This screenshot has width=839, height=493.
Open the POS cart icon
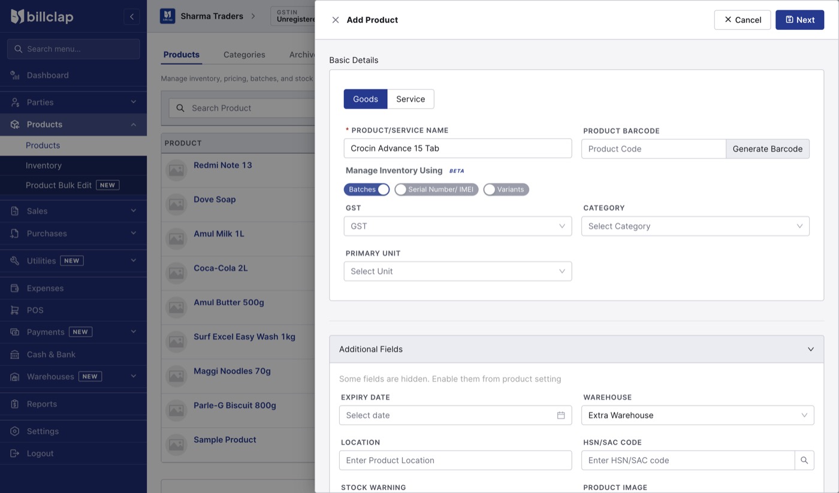point(15,310)
